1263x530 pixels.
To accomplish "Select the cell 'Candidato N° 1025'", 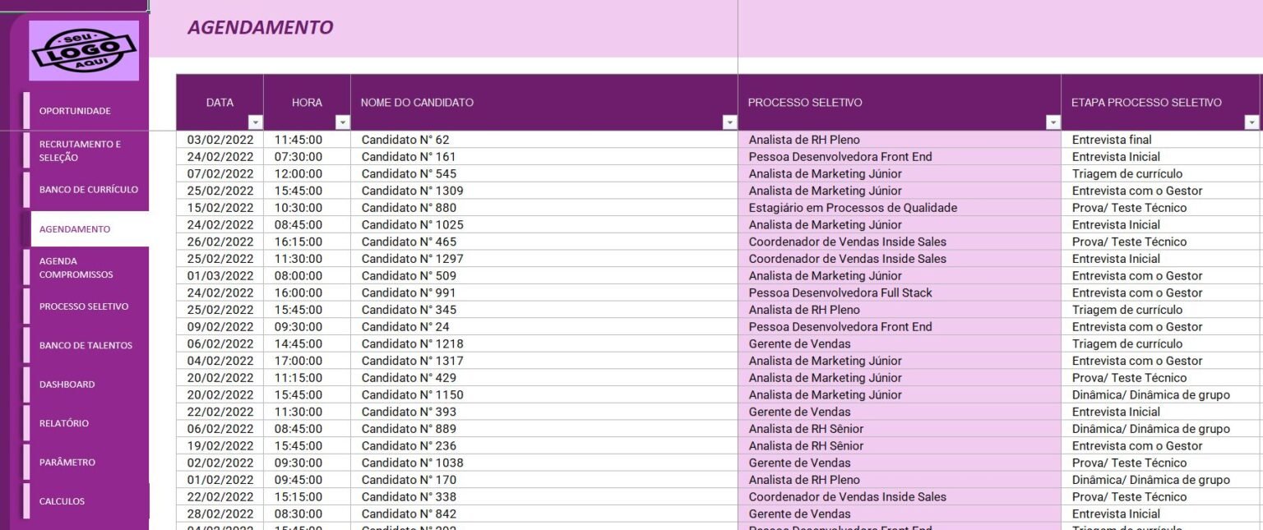I will [x=544, y=224].
